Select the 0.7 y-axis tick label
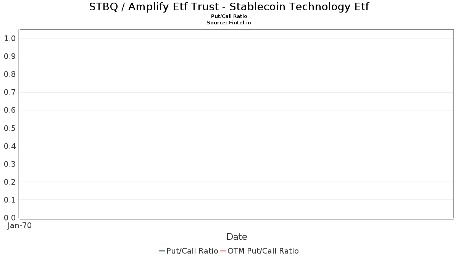The width and height of the screenshot is (458, 257). click(10, 92)
